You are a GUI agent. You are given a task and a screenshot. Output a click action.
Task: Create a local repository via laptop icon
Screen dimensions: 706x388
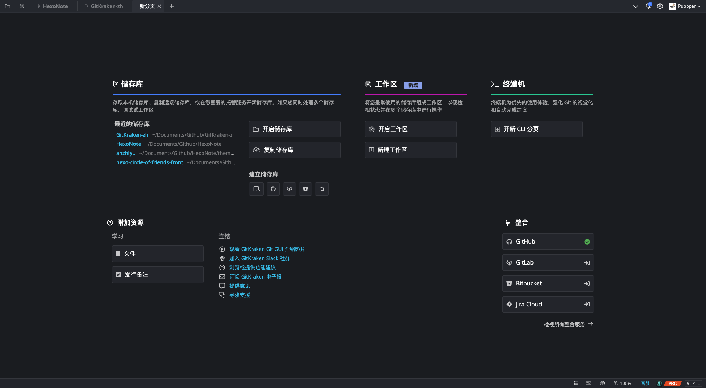(x=256, y=189)
